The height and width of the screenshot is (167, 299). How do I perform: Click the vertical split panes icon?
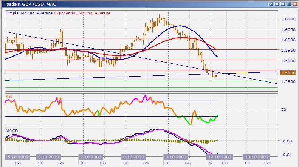pos(277,3)
